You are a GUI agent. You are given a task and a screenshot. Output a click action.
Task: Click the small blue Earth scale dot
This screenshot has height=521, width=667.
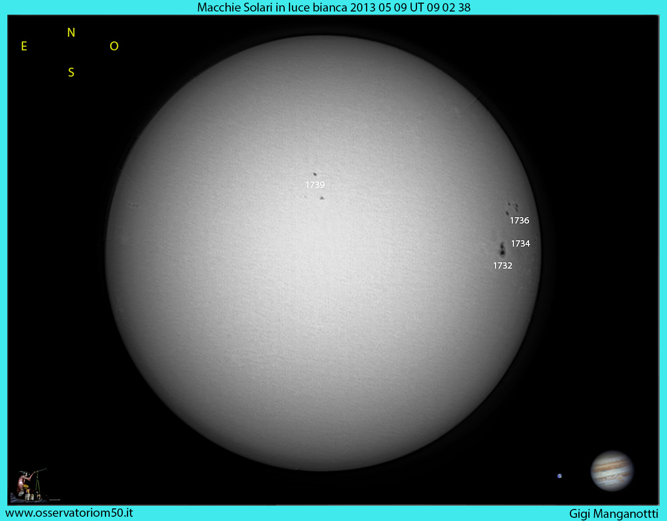[560, 476]
